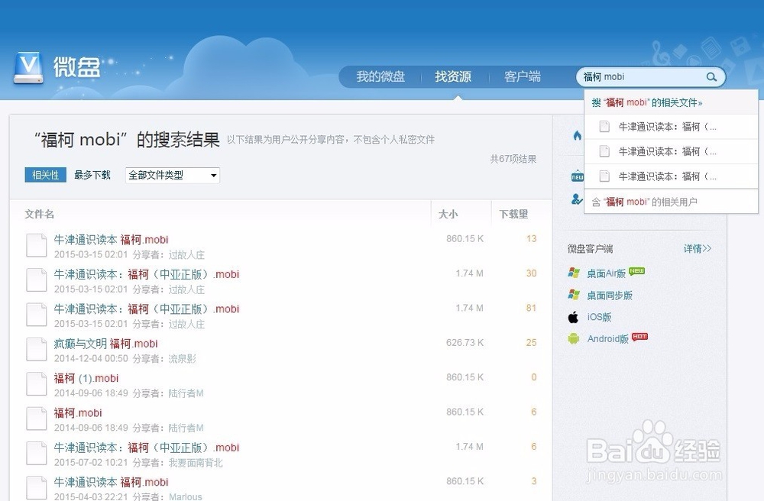
Task: Open 福柯 (1).mobi file link
Action: coord(86,378)
